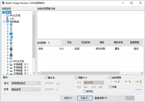Open the 目录 dropdown showing 原始目录
This screenshot has width=145, height=102.
(x=23, y=89)
